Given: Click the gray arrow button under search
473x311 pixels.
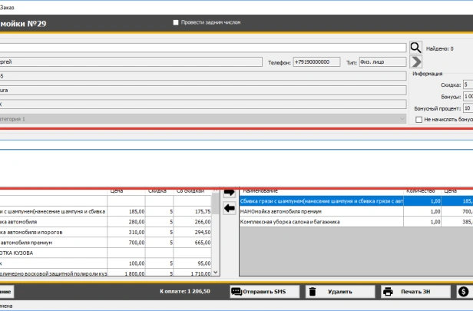Looking at the screenshot, I should [x=415, y=61].
